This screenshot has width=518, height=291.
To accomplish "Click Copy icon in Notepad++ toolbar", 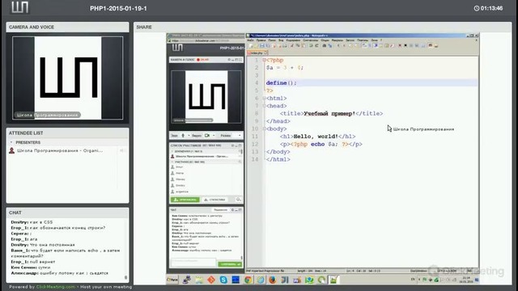I will pyautogui.click(x=298, y=45).
